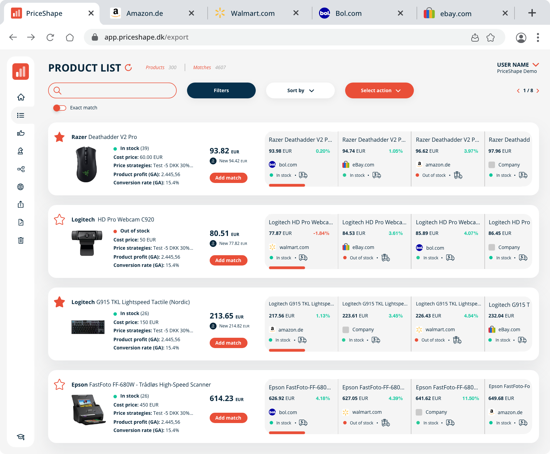
Task: Favorite the Epson FastFoto FF-680W star
Action: pos(59,385)
